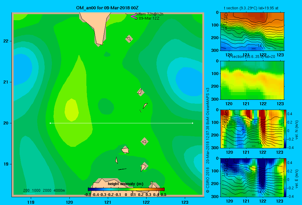This screenshot has width=302, height=205.
Task: Click the blue low anomaly eddy on west side
Action: click(22, 70)
